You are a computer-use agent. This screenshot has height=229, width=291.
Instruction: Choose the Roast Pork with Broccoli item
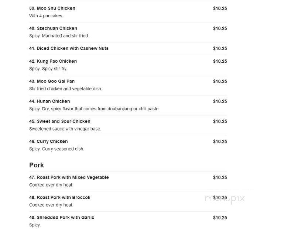click(x=59, y=197)
